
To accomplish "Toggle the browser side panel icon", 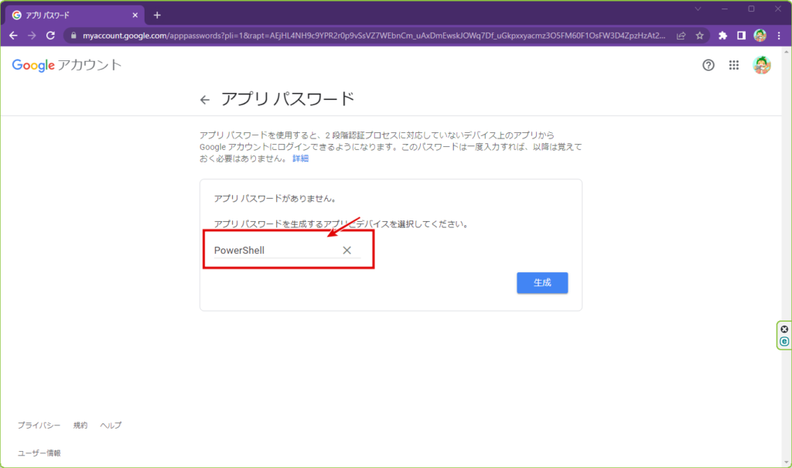I will click(x=741, y=36).
